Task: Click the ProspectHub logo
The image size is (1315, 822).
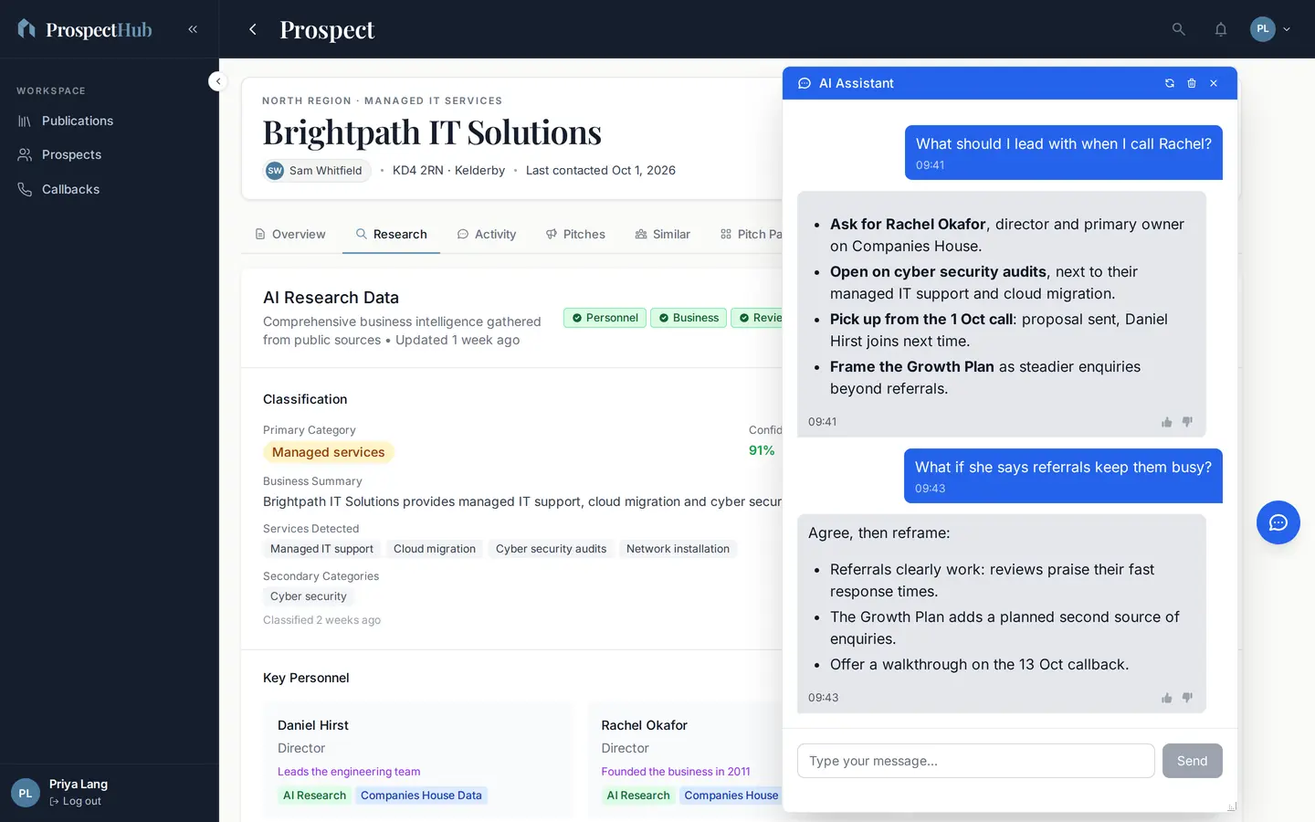Action: tap(85, 29)
